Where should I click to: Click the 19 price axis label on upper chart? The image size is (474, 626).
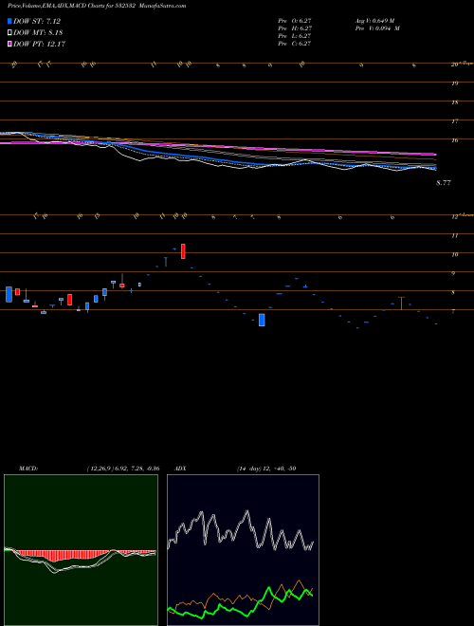click(x=454, y=83)
